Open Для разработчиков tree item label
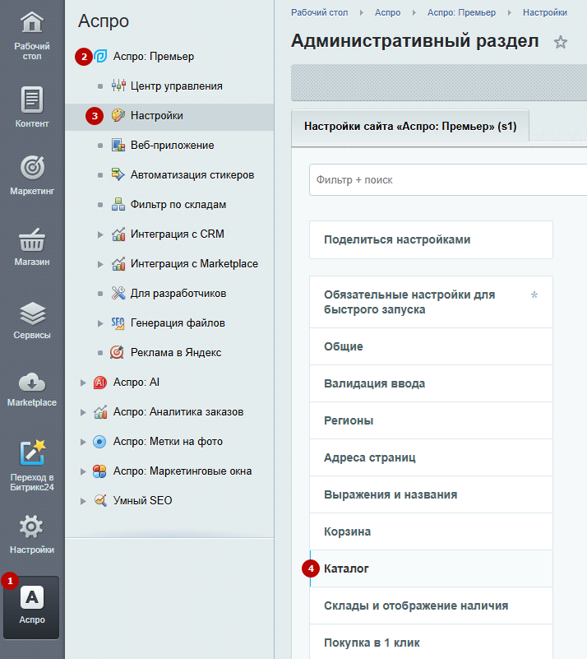Screen dimensions: 587x659 pos(178,293)
